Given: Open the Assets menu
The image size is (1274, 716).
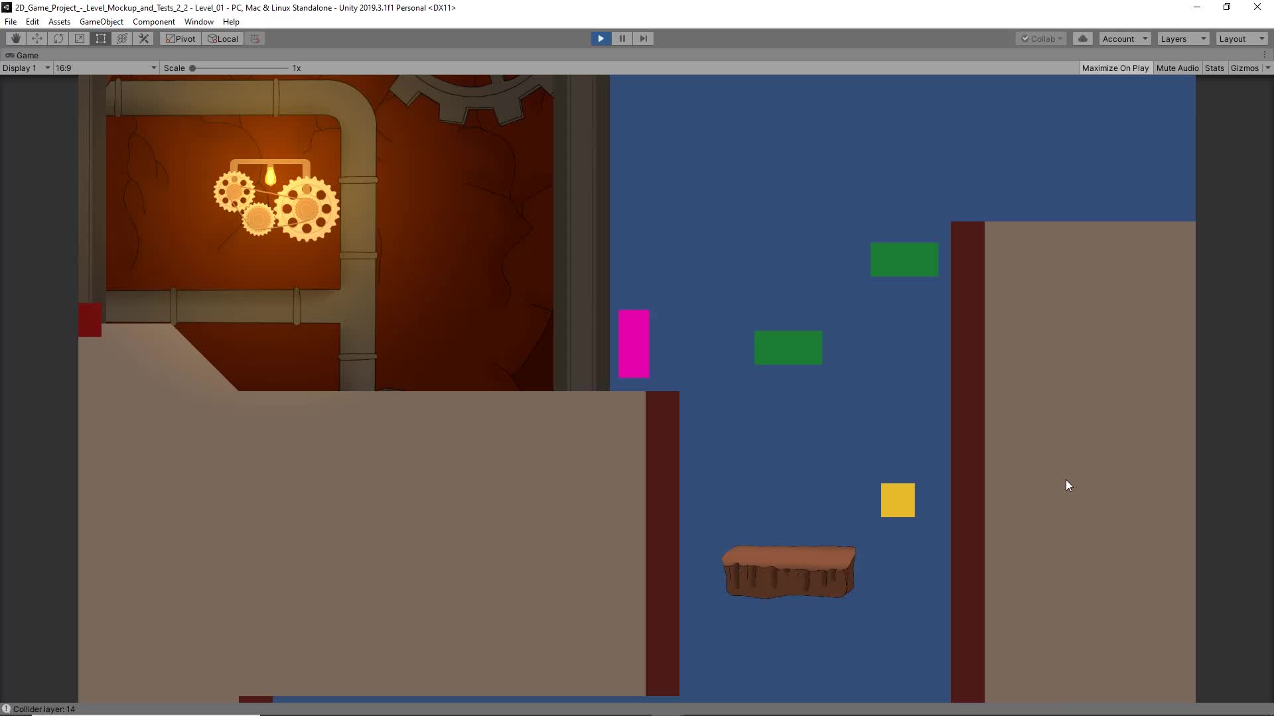Looking at the screenshot, I should point(59,21).
